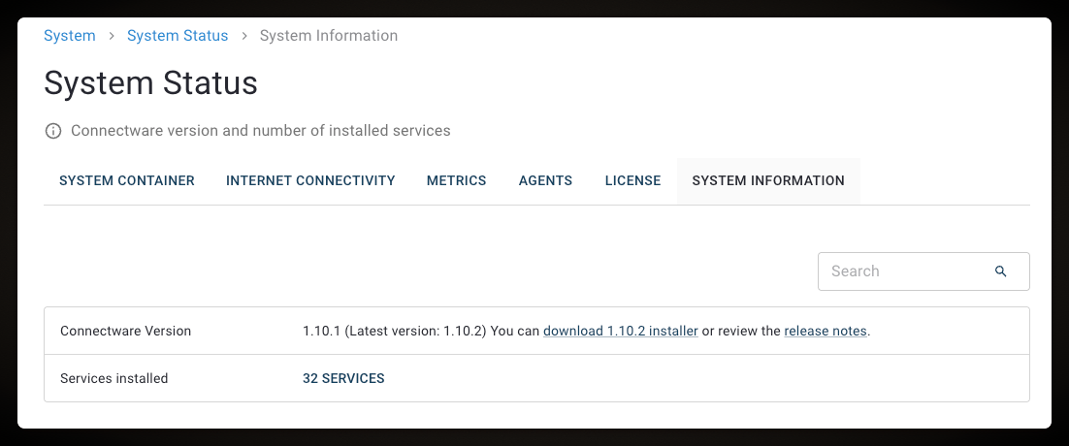Viewport: 1069px width, 446px height.
Task: Open the Internet Connectivity tab
Action: [x=310, y=180]
